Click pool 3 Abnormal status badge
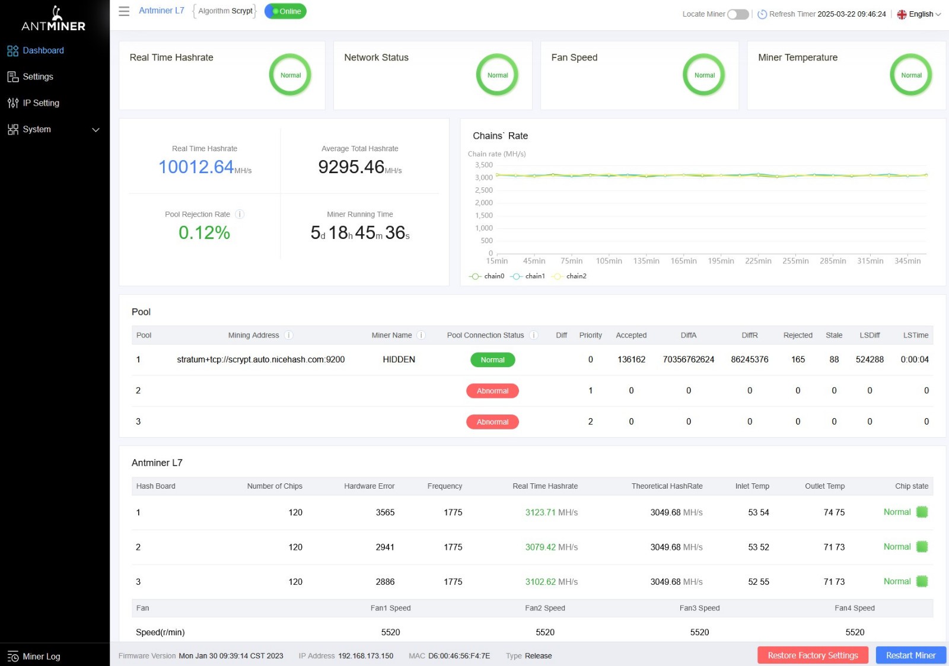 click(x=492, y=422)
